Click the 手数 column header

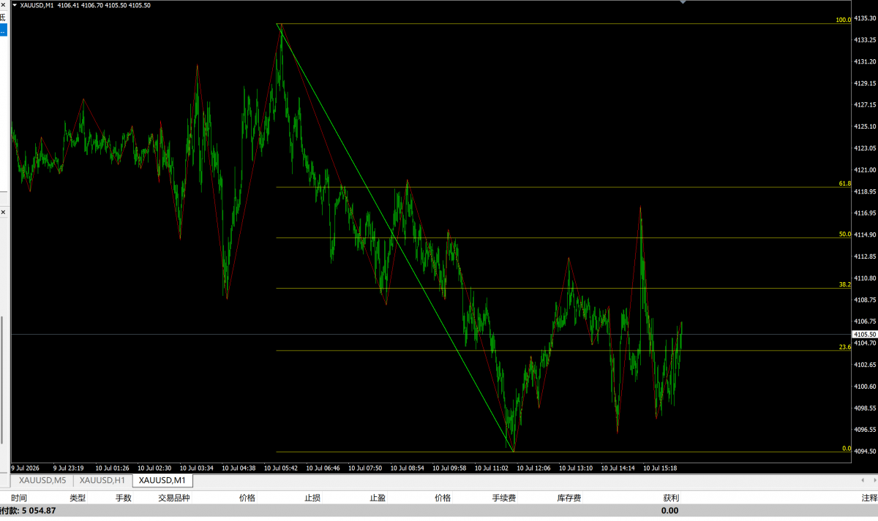[x=123, y=498]
